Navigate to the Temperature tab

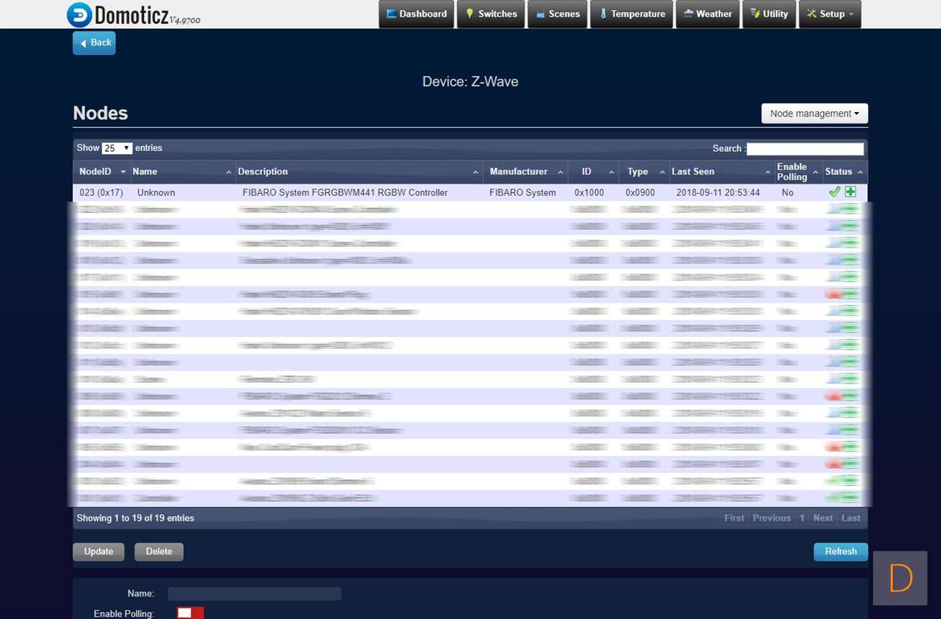tap(631, 14)
